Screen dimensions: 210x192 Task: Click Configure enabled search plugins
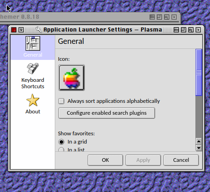click(107, 113)
